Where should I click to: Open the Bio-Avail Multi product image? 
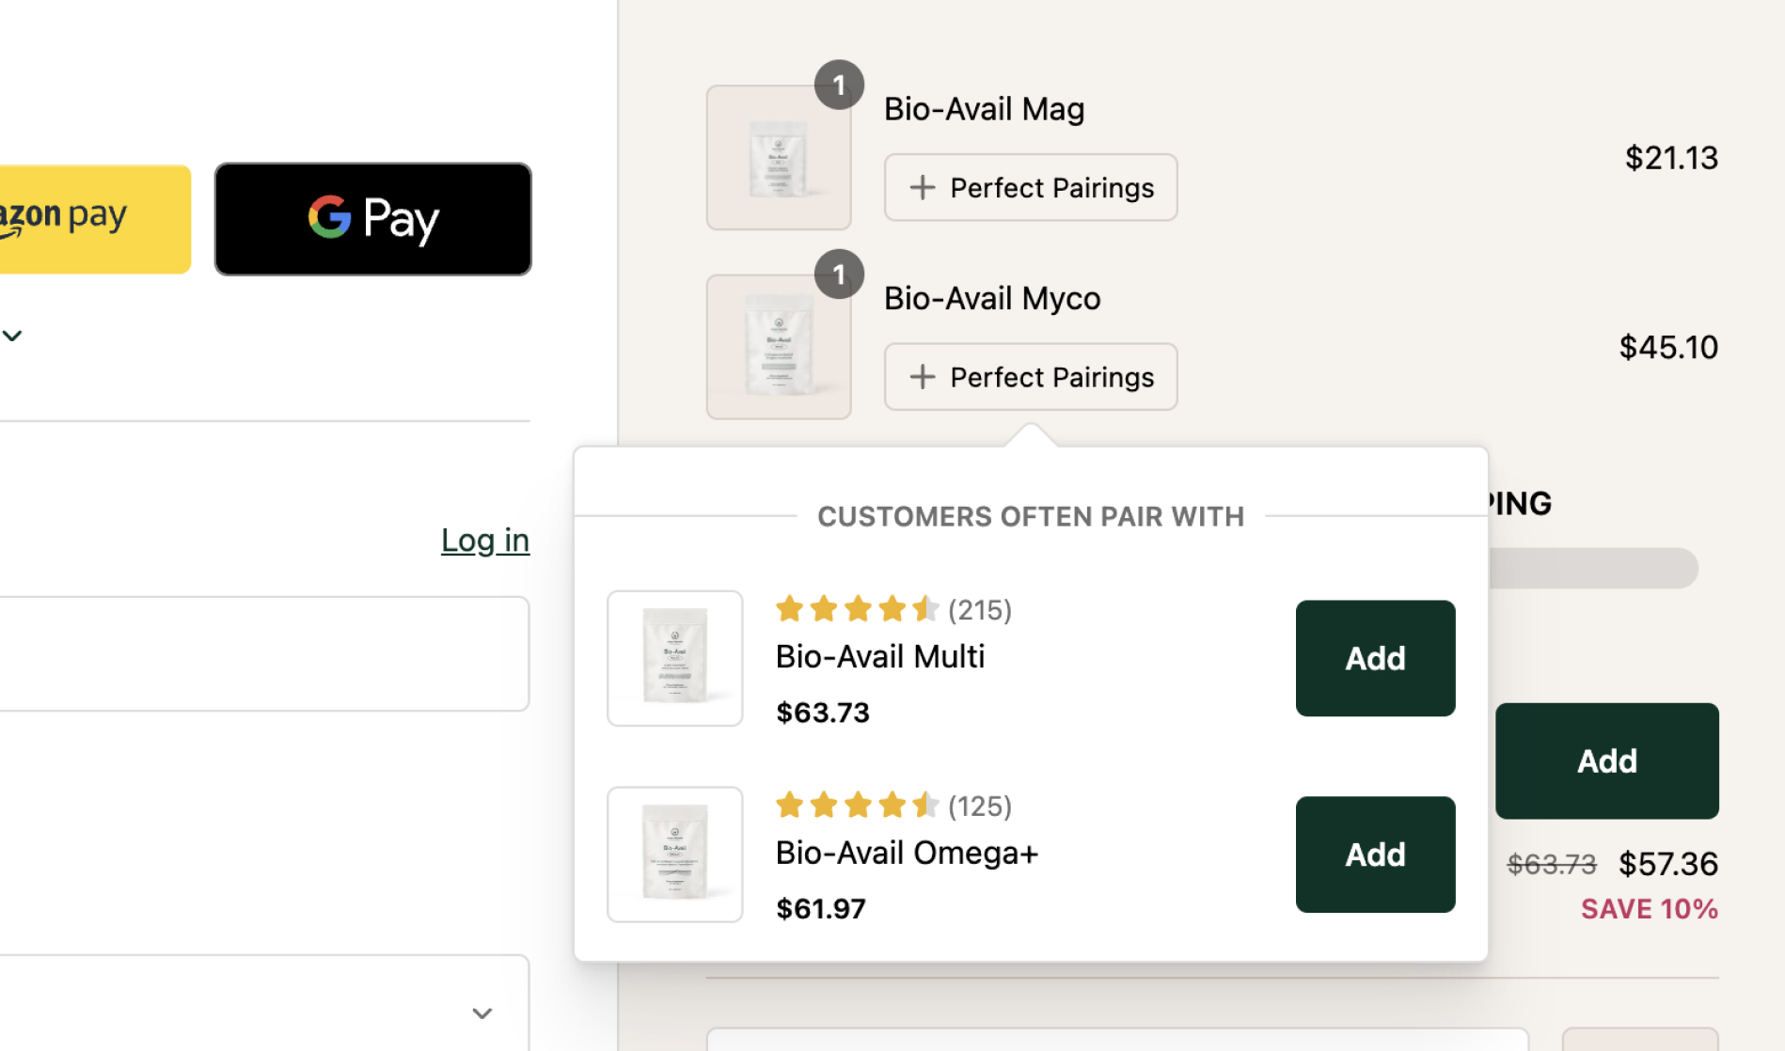coord(674,658)
